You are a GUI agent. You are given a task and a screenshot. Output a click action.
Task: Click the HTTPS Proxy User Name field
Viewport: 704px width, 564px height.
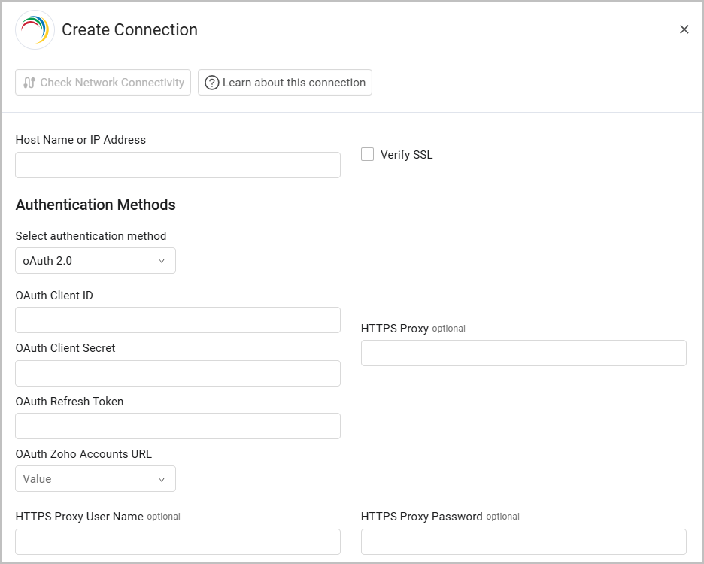click(178, 541)
